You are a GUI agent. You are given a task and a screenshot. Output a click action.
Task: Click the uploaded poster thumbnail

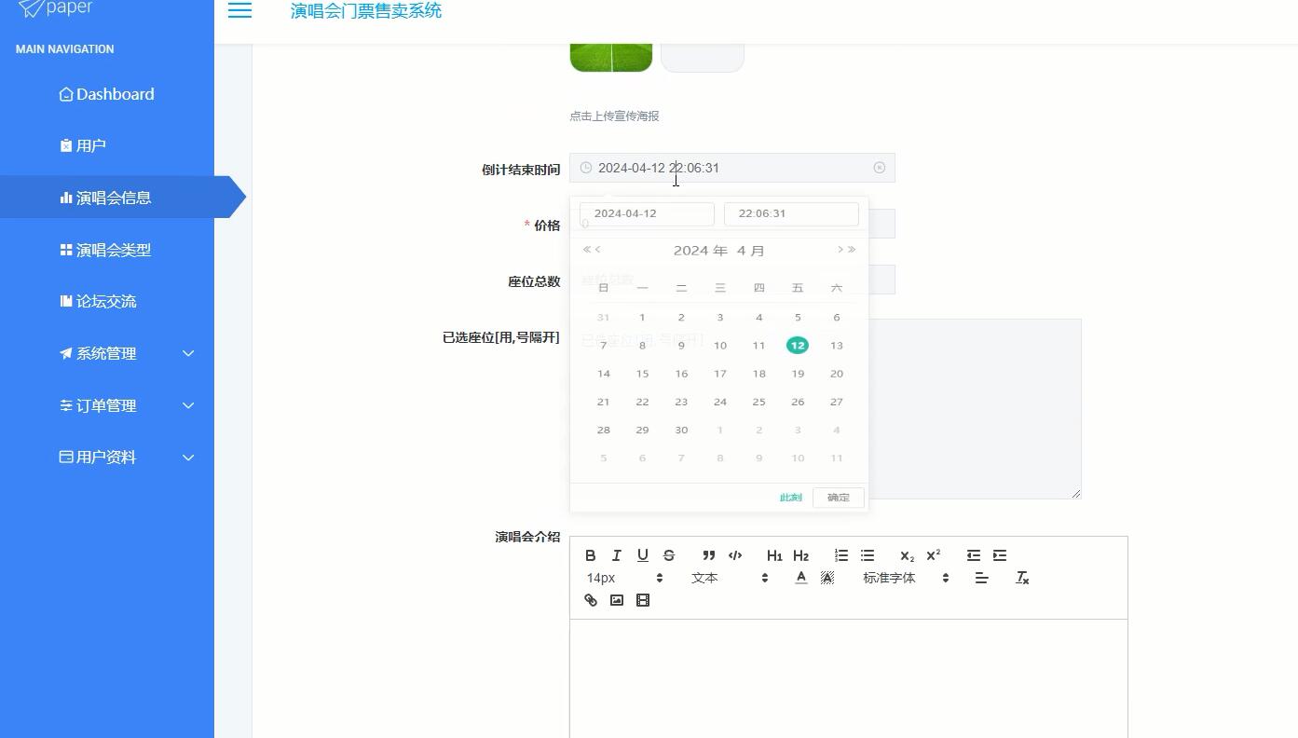coord(611,56)
